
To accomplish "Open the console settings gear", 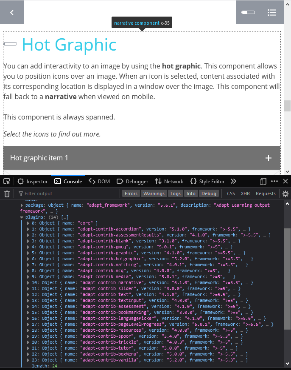I will [x=284, y=193].
